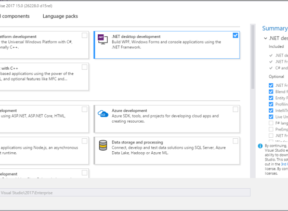Screen dimensions: 288x211
Task: Click the Visual Studio install location field
Action: [125, 193]
